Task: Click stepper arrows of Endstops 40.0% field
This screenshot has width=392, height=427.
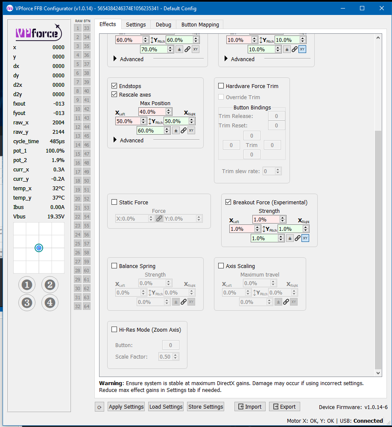Action: pos(169,112)
